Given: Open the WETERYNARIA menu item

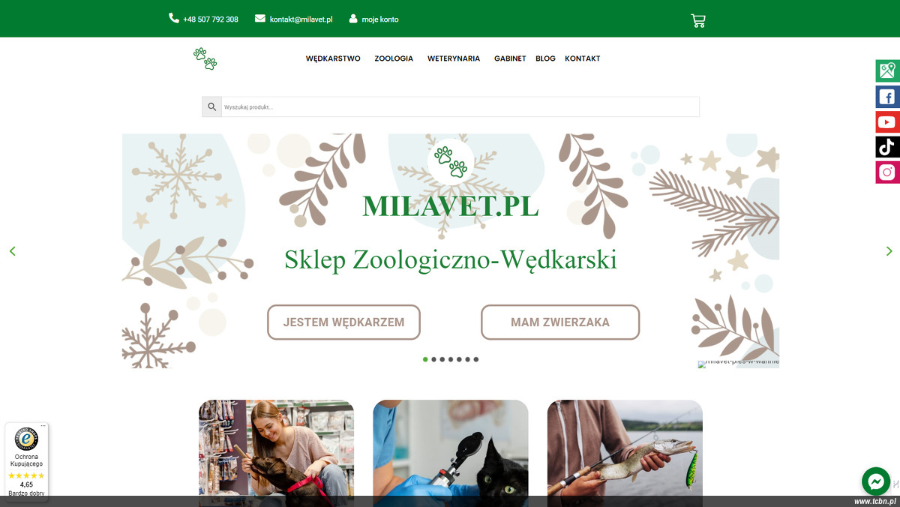Looking at the screenshot, I should (454, 58).
